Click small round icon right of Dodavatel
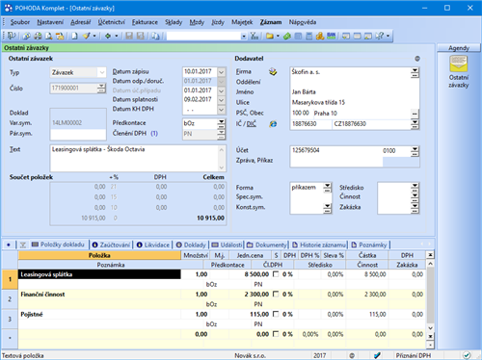This screenshot has width=482, height=360. click(x=417, y=59)
